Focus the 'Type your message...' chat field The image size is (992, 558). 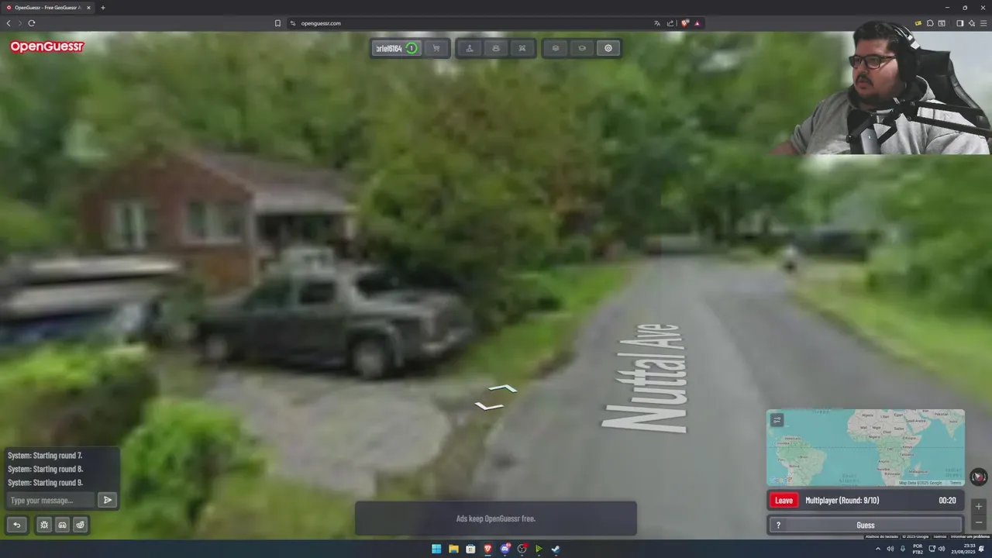click(x=50, y=500)
